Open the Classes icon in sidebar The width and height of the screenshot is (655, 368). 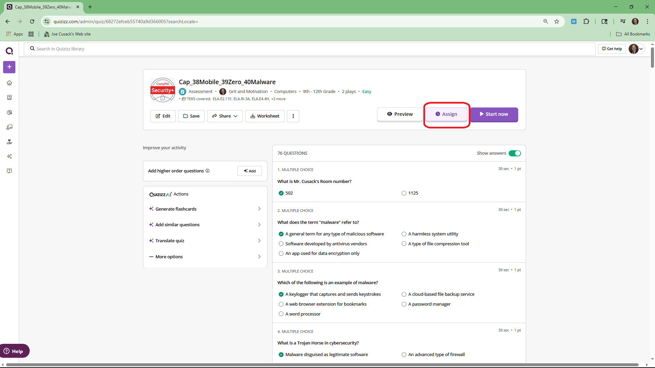click(9, 127)
